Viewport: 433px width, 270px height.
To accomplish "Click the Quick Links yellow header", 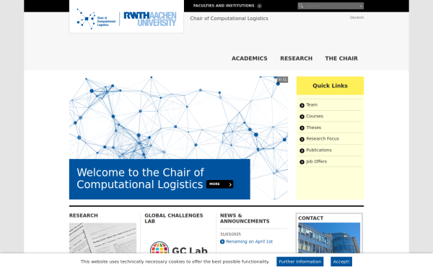I will [x=330, y=86].
